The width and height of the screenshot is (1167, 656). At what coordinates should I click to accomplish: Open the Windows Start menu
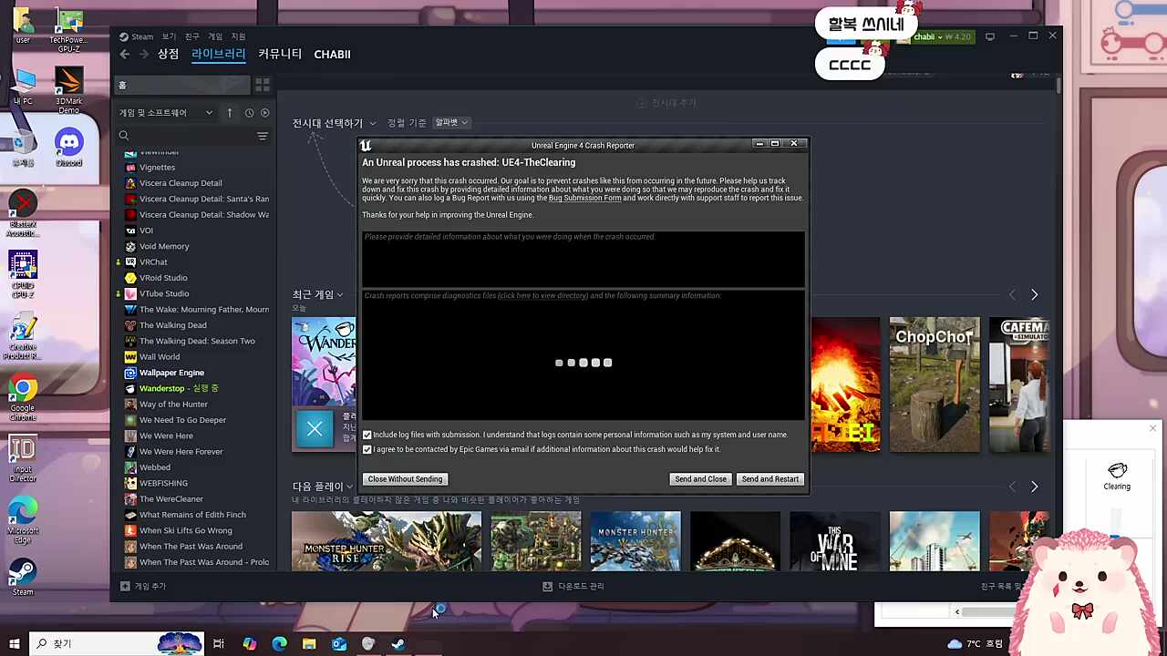[x=15, y=644]
